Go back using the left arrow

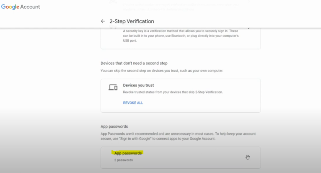tap(103, 21)
